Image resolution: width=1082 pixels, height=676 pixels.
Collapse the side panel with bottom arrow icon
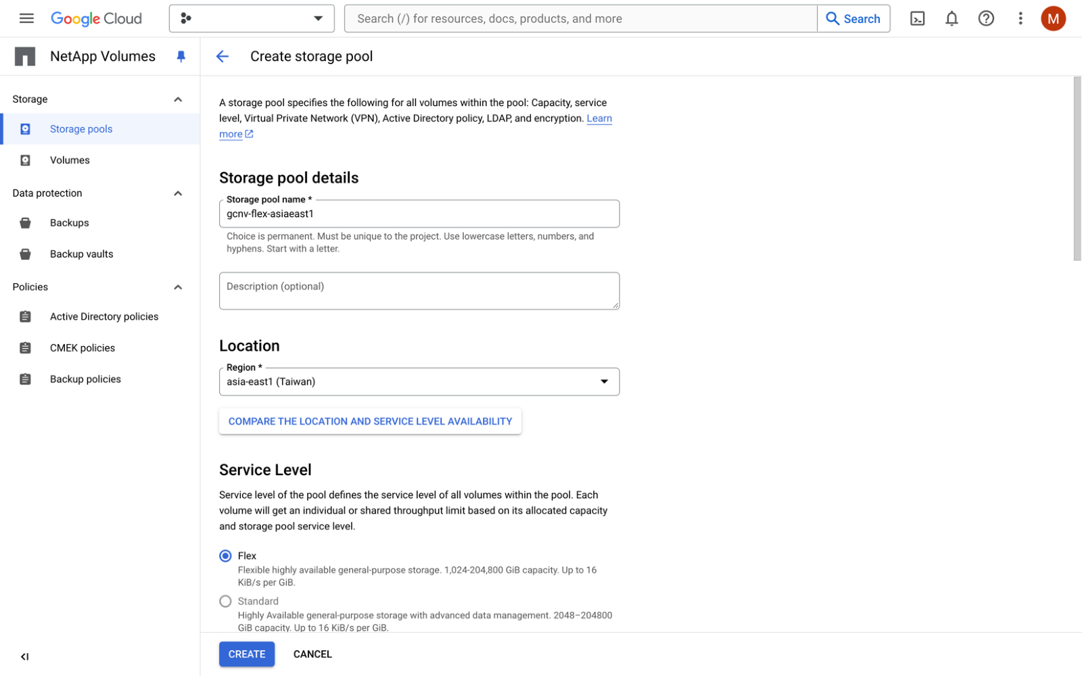click(x=25, y=656)
